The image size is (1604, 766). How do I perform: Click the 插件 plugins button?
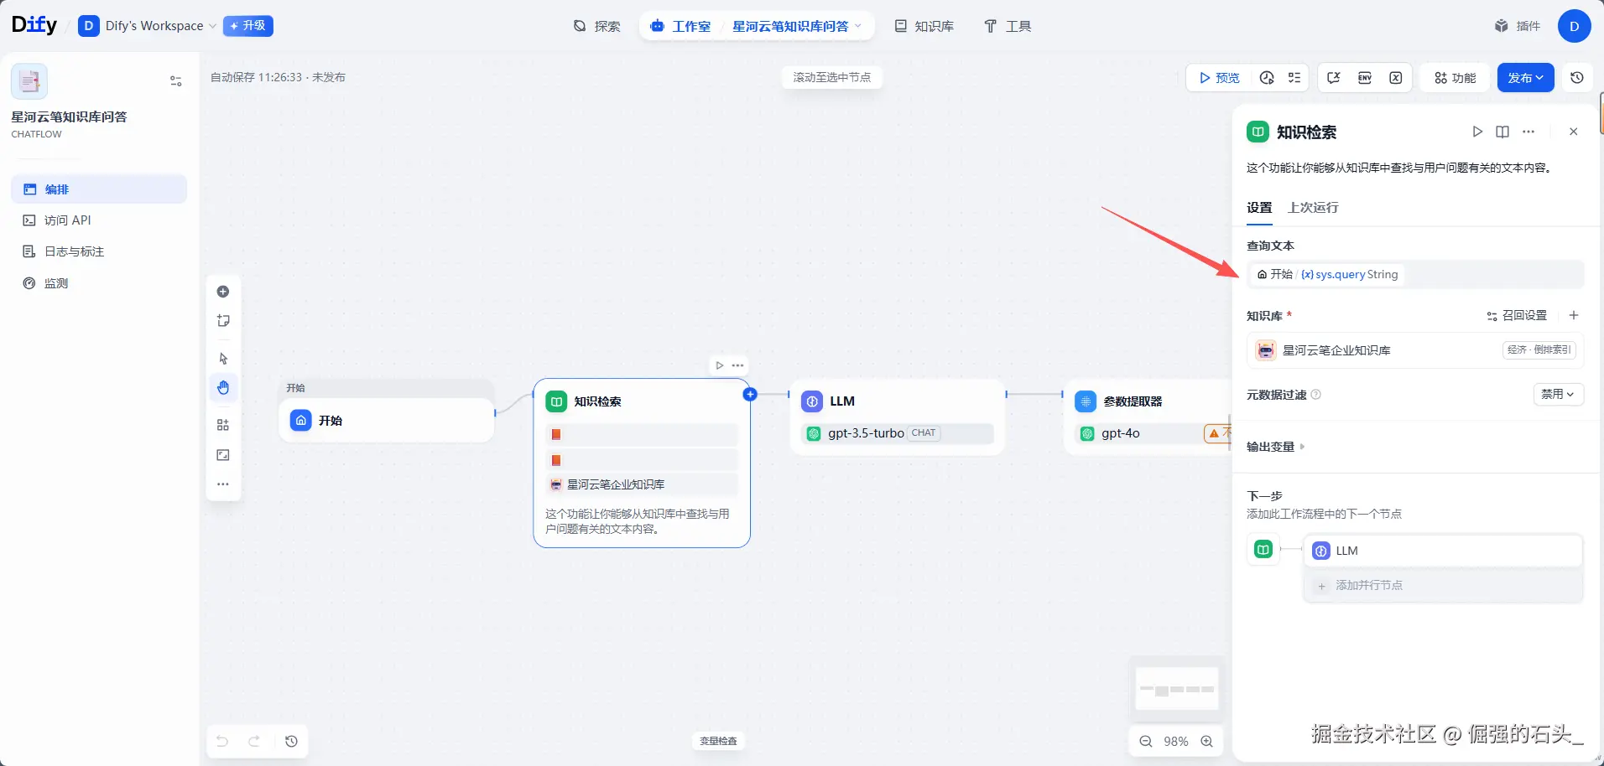(x=1518, y=26)
